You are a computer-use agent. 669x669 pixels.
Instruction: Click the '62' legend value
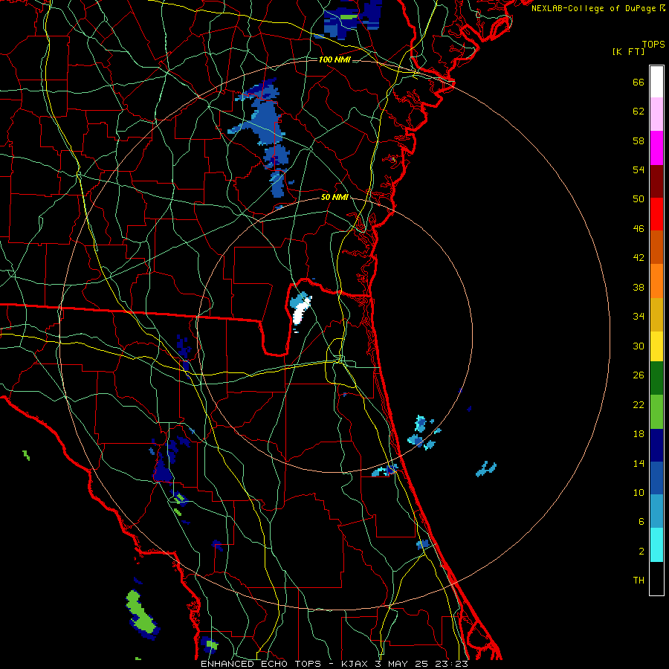click(x=639, y=111)
